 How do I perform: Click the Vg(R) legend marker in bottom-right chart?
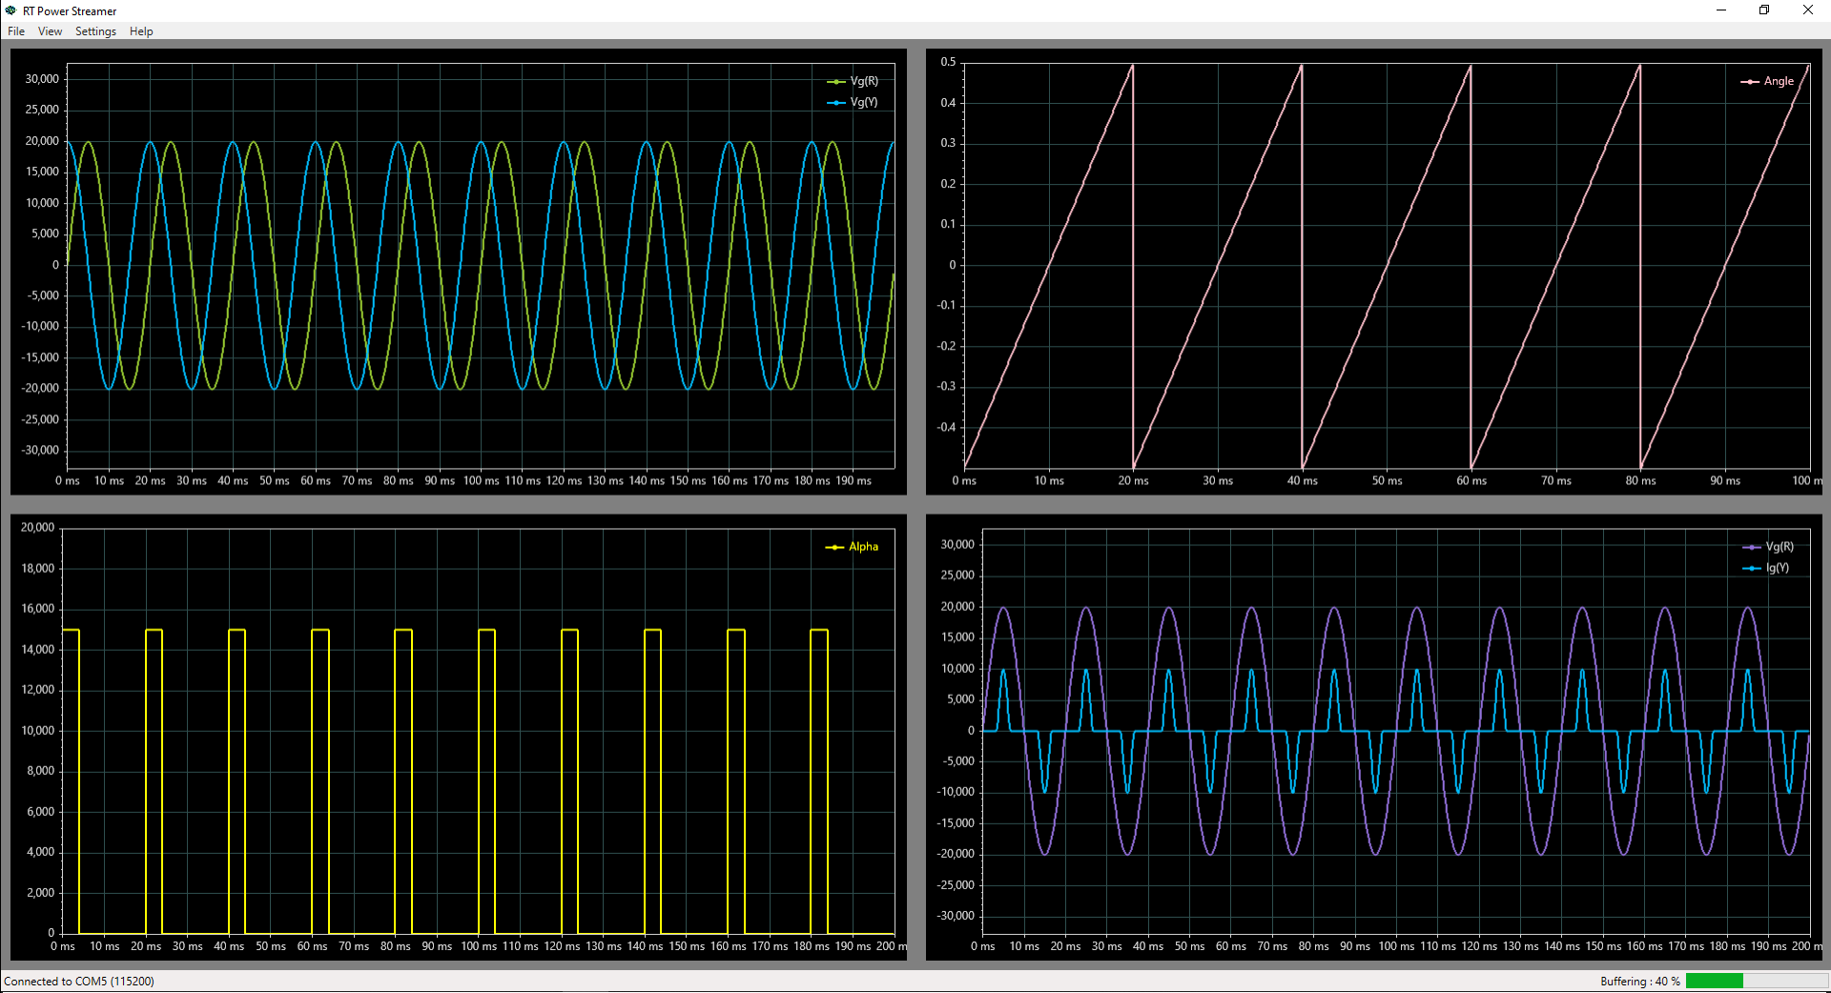click(1752, 547)
